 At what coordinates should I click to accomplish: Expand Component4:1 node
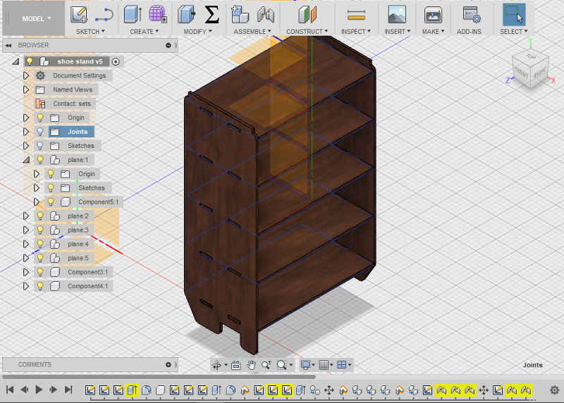point(26,286)
